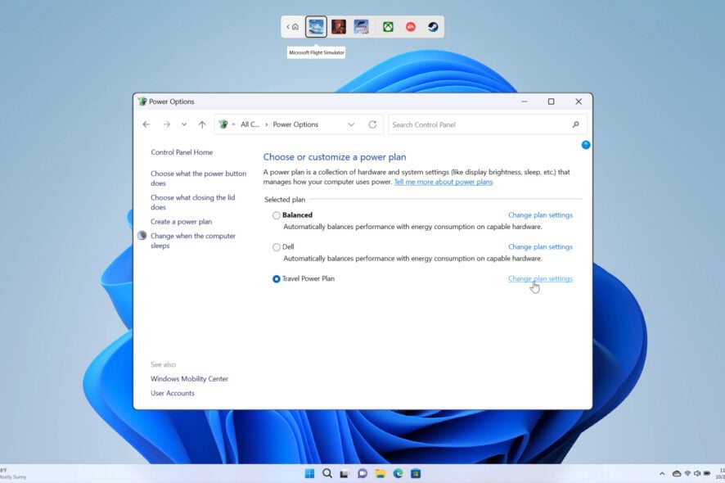Open the Xbox app icon
The width and height of the screenshot is (725, 483).
[388, 27]
